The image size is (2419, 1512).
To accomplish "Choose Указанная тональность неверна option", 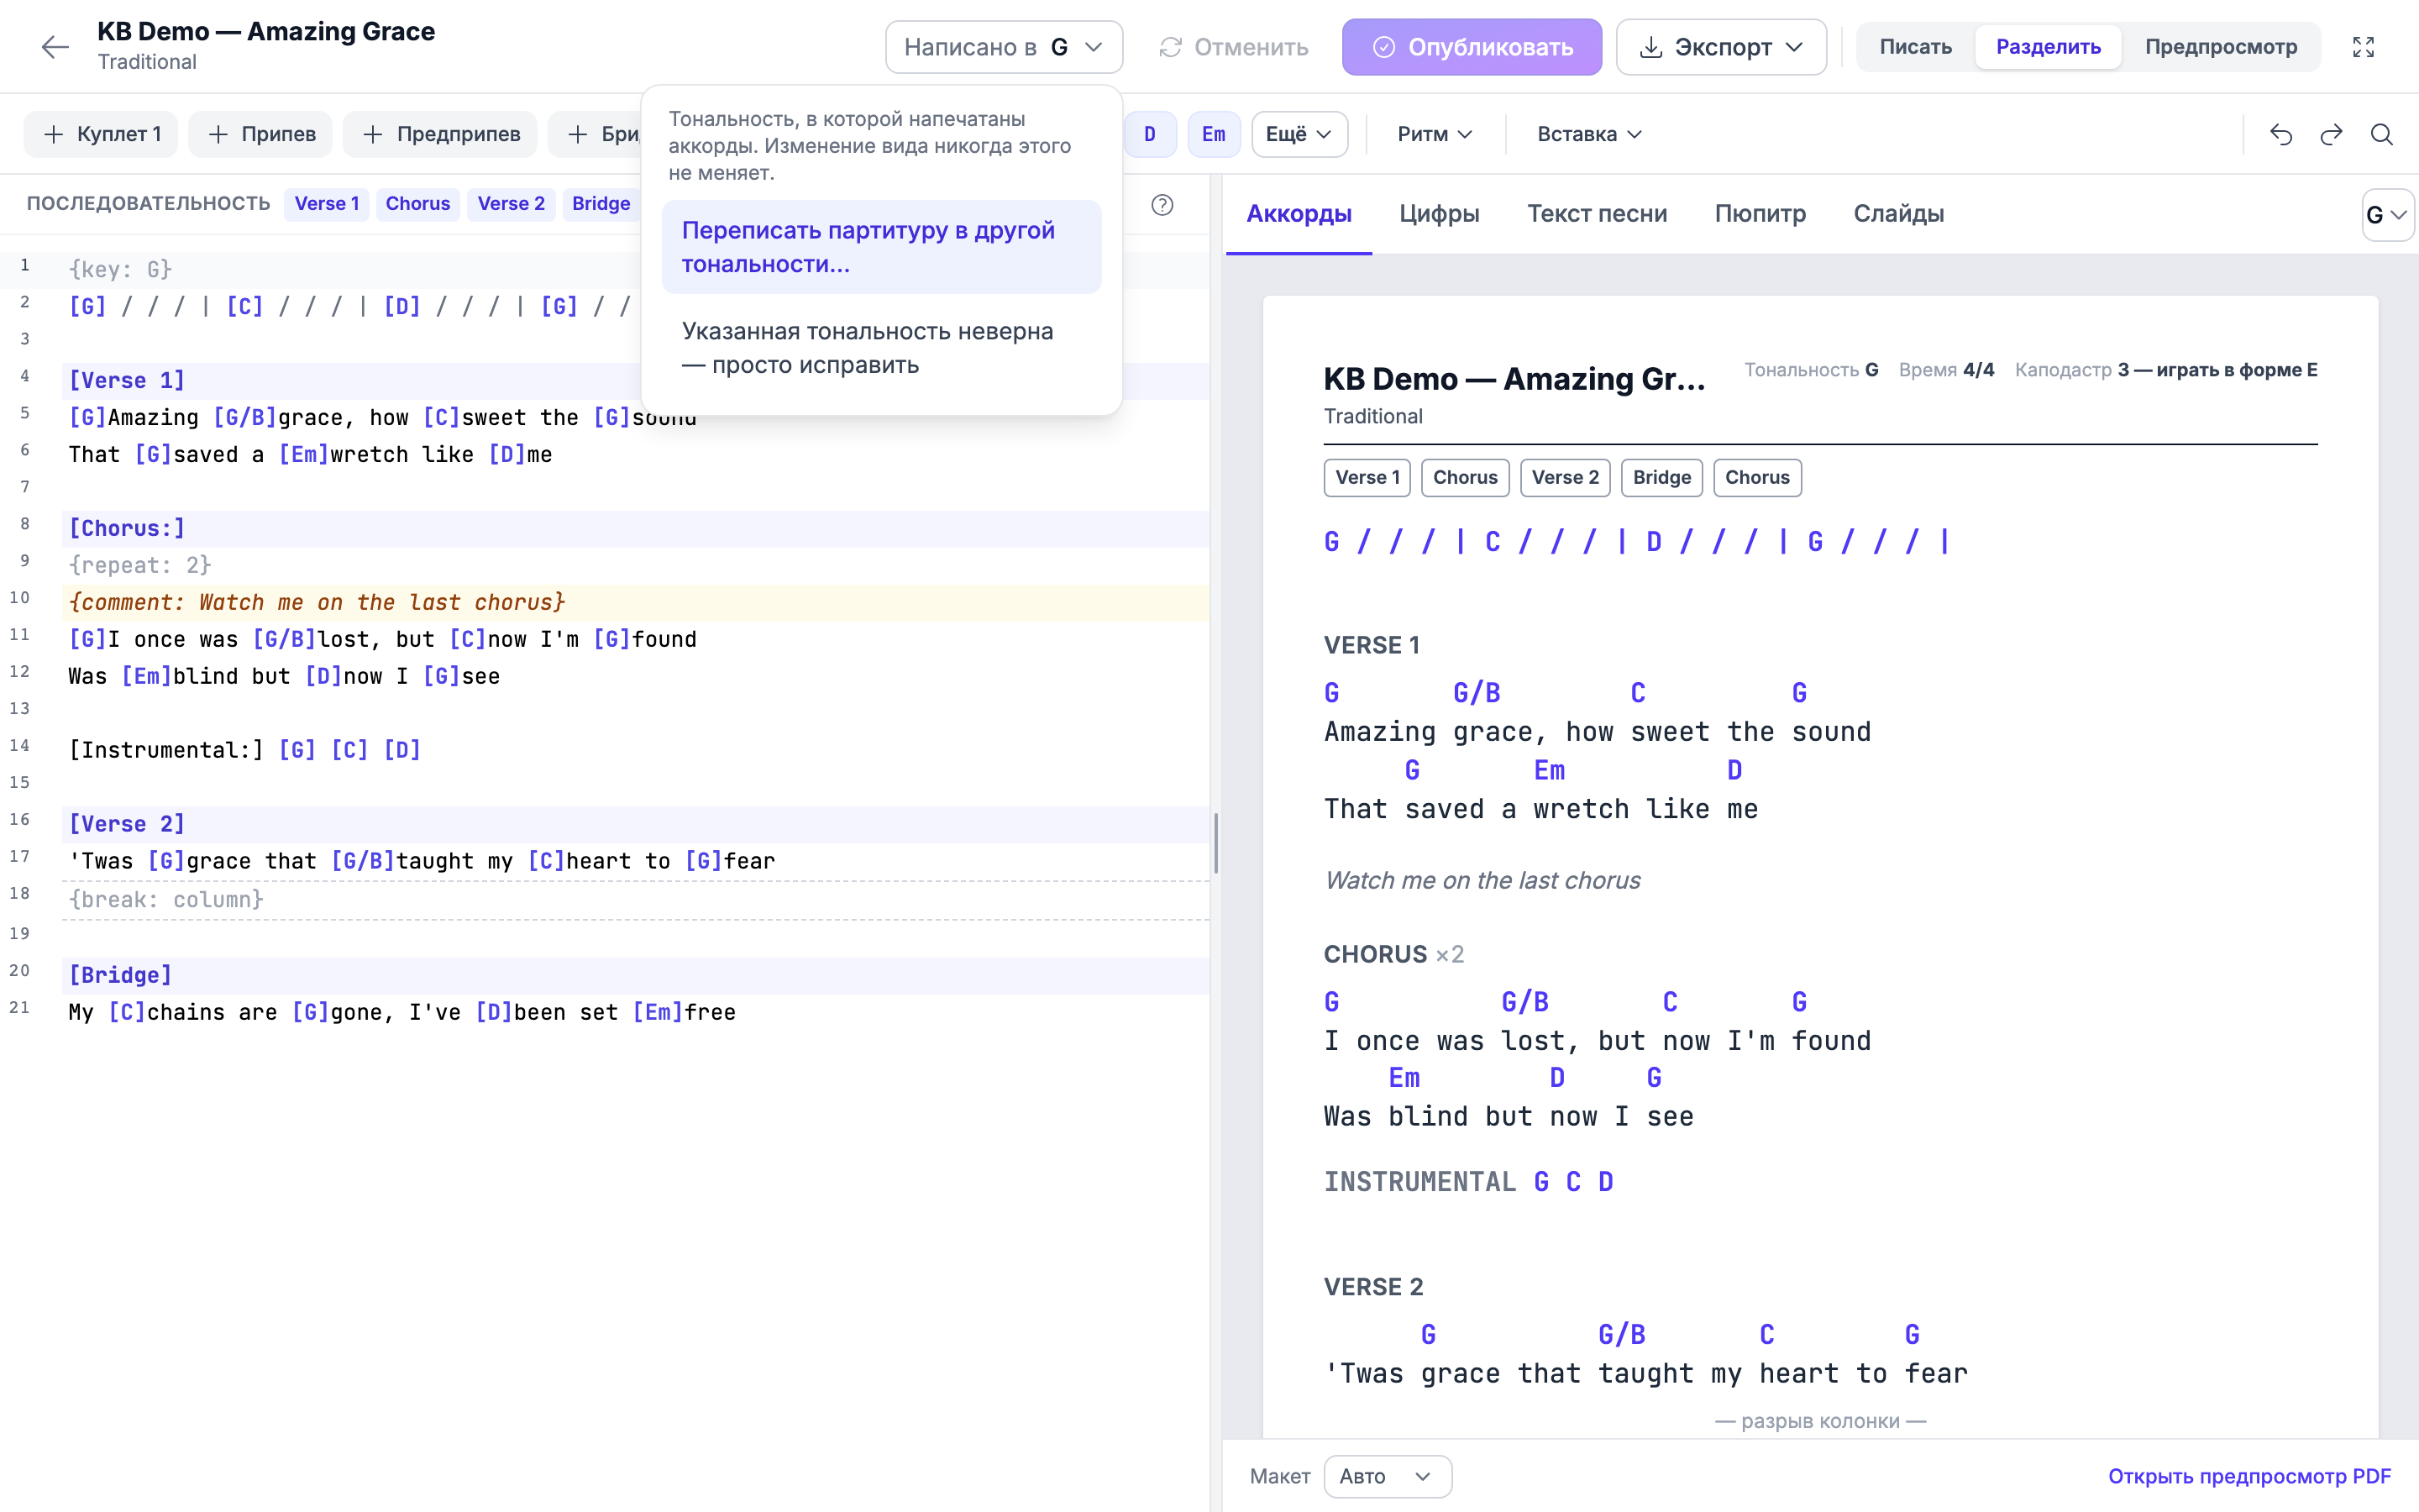I will [x=882, y=348].
